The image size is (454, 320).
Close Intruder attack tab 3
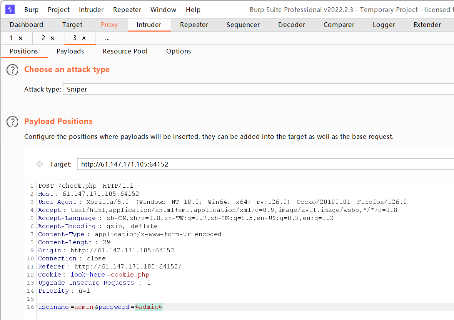tap(84, 38)
